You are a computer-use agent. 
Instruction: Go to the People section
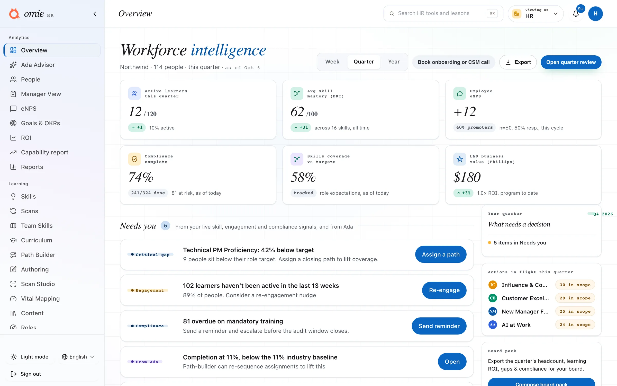(x=52, y=79)
